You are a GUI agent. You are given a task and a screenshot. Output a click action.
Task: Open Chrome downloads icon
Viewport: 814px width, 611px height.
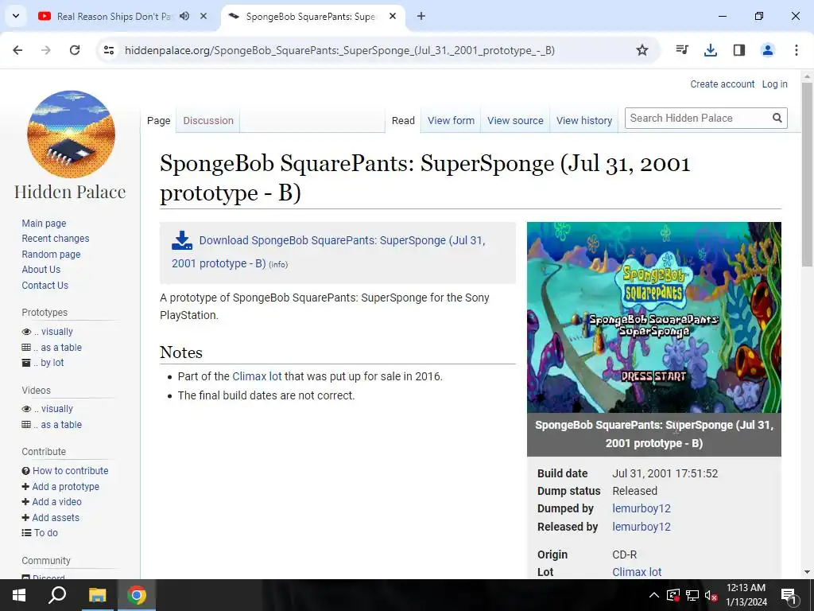[x=711, y=50]
